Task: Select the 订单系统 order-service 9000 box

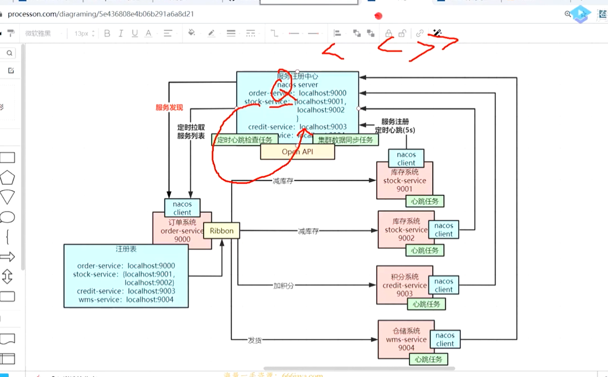Action: click(x=182, y=231)
